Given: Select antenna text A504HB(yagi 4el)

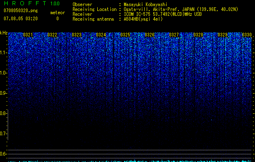Looking at the screenshot, I should point(143,19).
